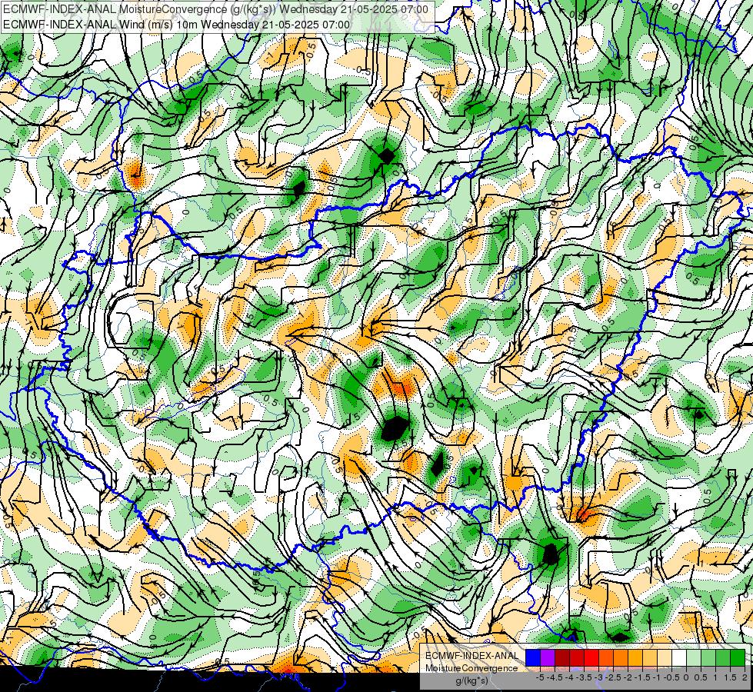753x692 pixels.
Task: Click the MoistureConvergence title line at top
Action: tap(215, 9)
